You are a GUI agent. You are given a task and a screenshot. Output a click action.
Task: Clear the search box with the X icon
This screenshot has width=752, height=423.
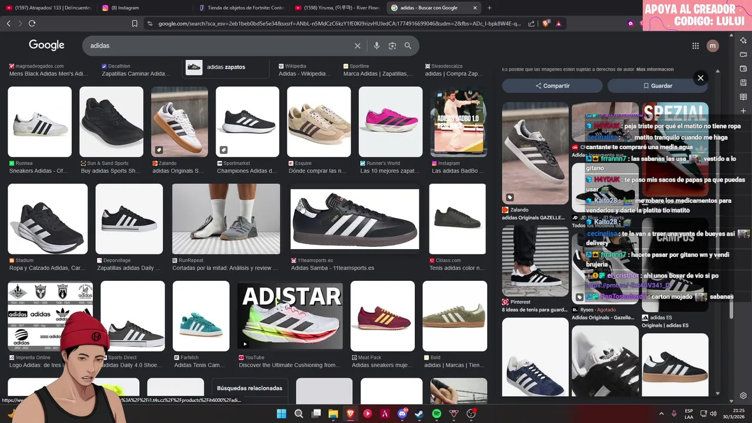(x=357, y=45)
